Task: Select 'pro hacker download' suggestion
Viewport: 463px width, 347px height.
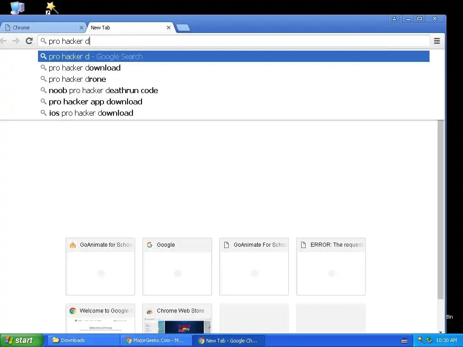Action: pyautogui.click(x=234, y=68)
